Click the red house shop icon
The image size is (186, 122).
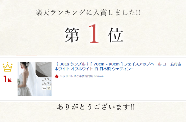point(57,76)
